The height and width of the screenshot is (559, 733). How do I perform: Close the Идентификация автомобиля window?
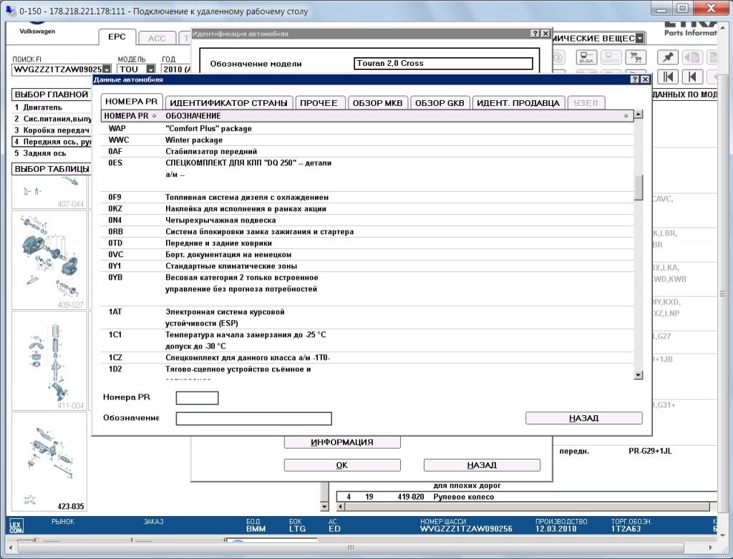(x=545, y=34)
